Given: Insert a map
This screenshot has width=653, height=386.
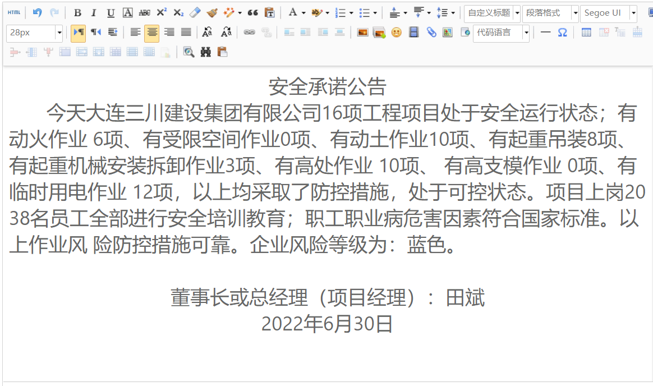Looking at the screenshot, I should pos(448,33).
